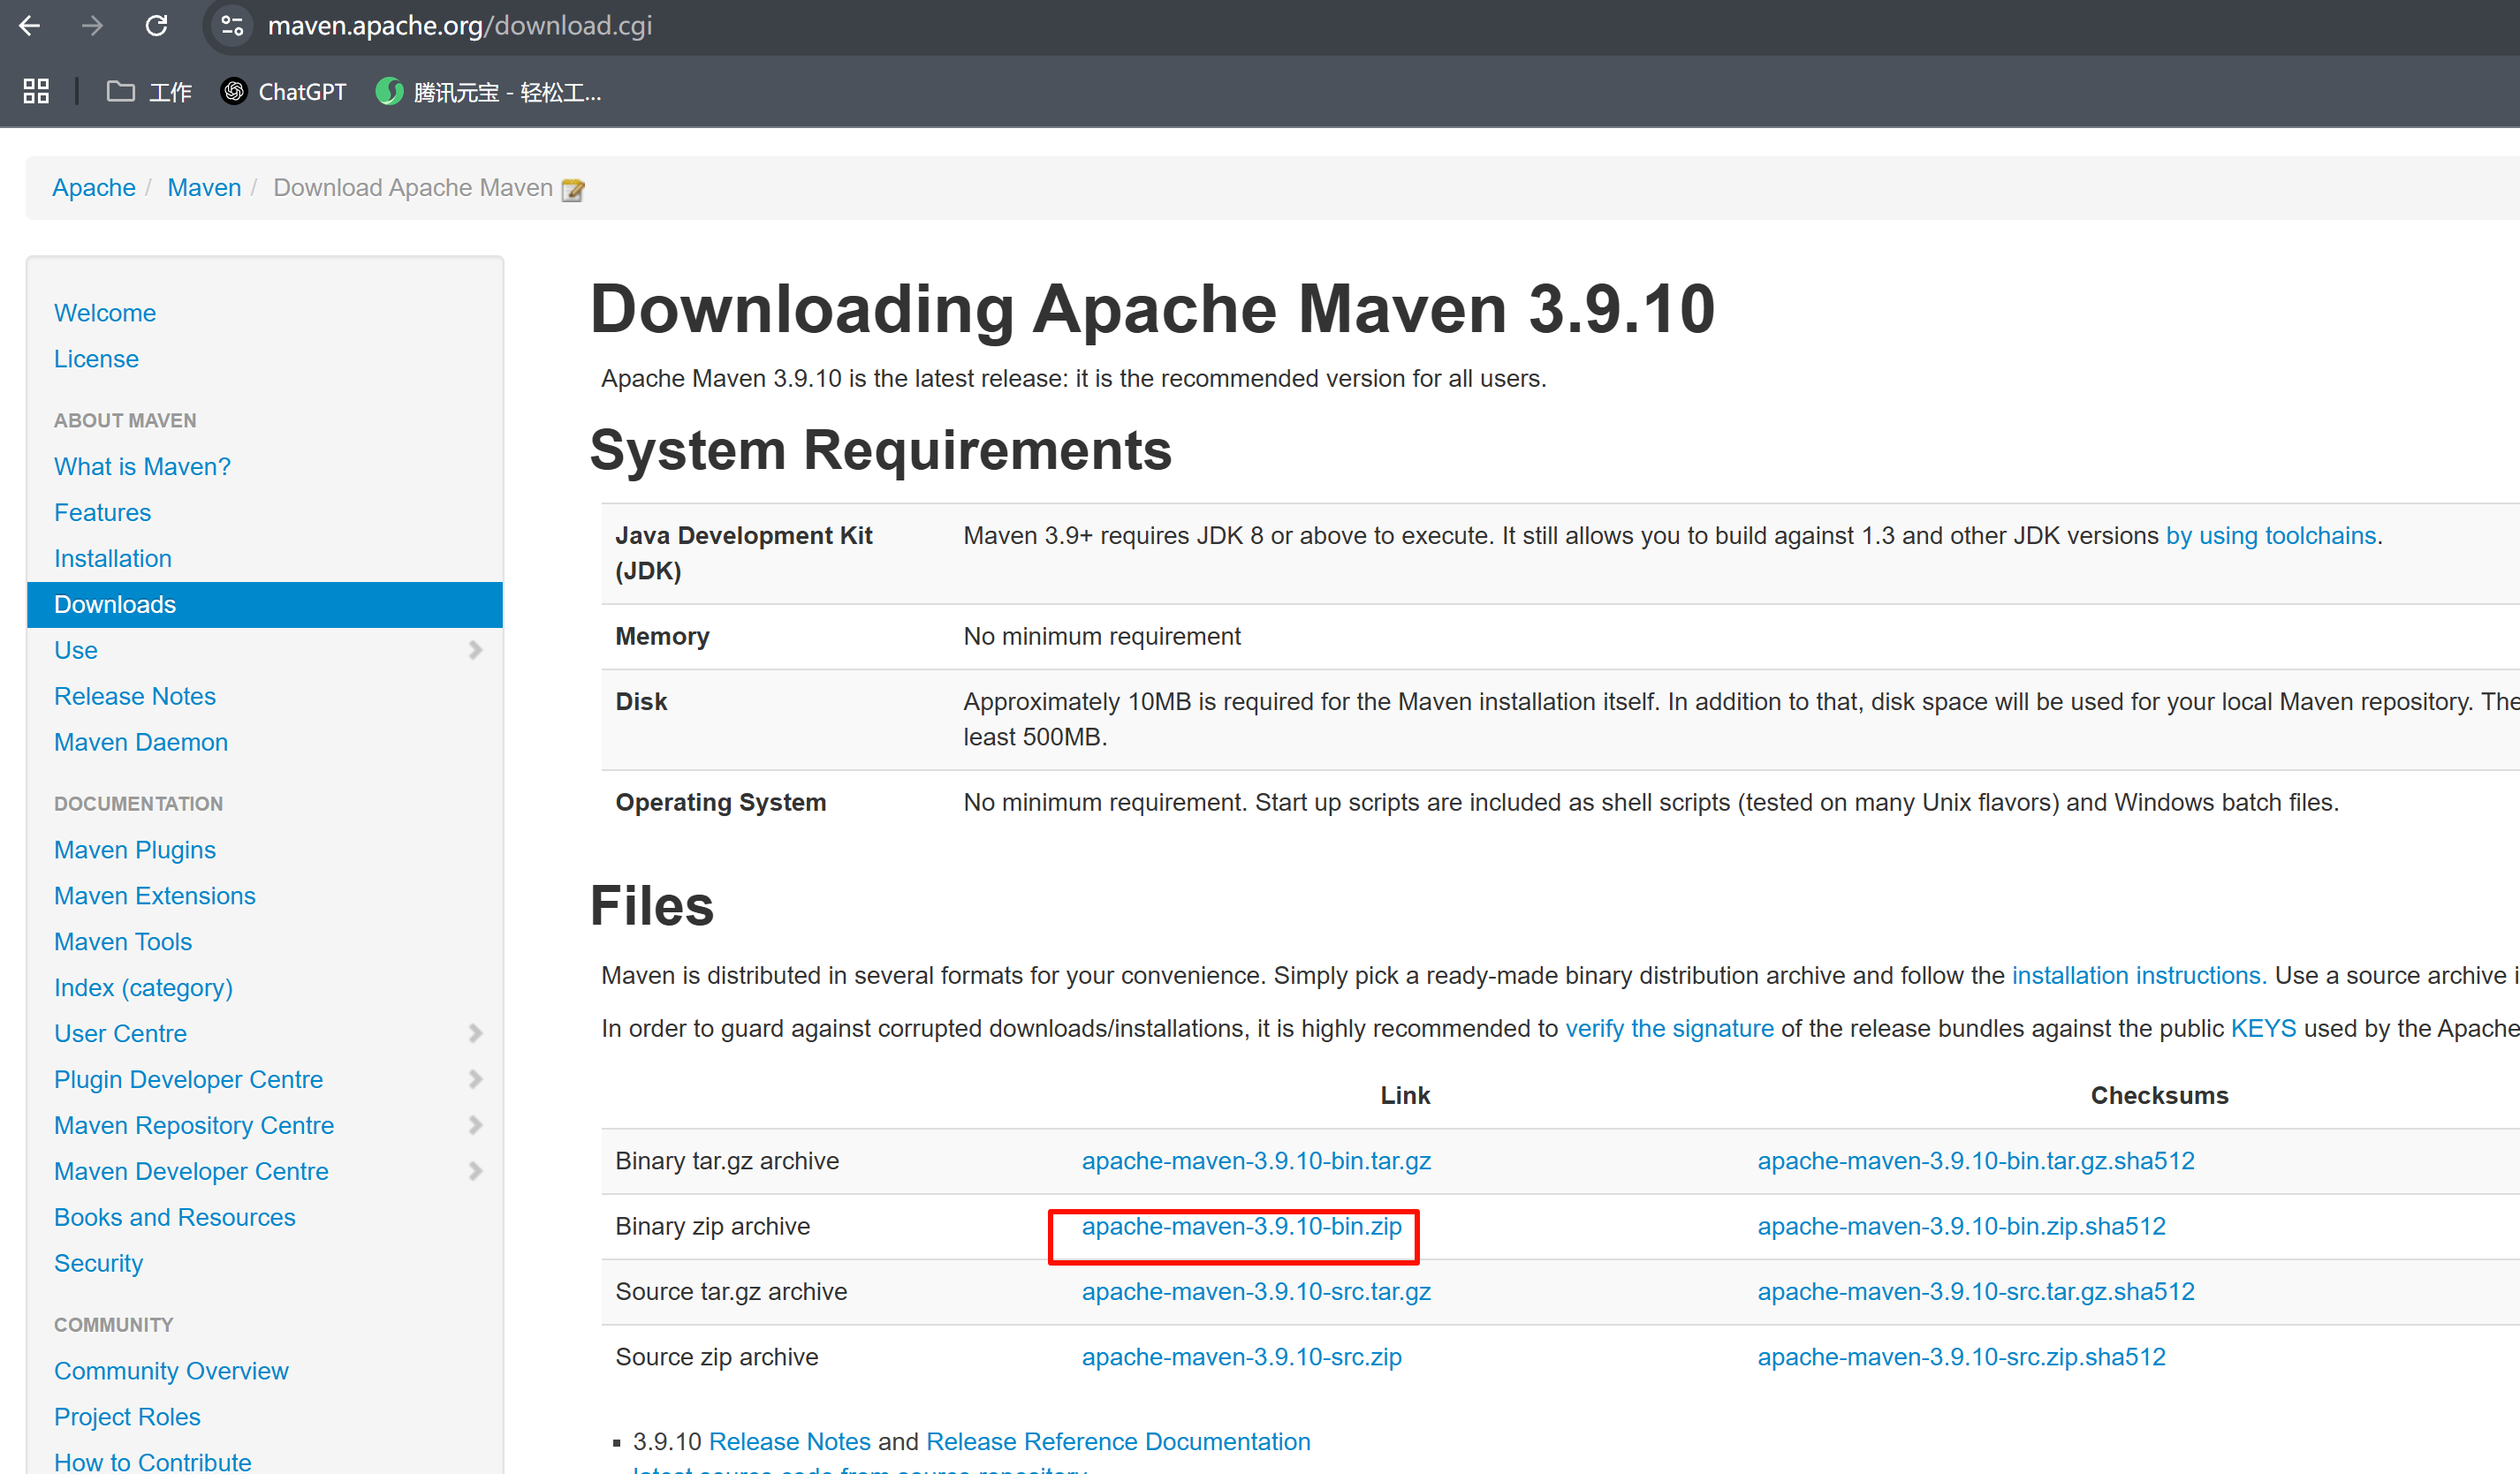Follow the 'installation instructions' link
The image size is (2520, 1474).
[x=2139, y=975]
